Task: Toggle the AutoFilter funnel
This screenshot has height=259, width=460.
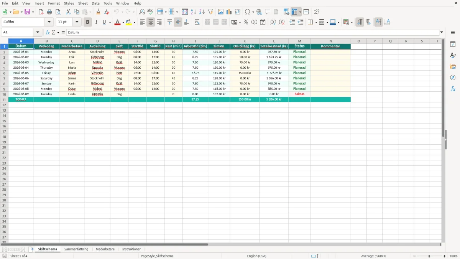Action: click(210, 12)
